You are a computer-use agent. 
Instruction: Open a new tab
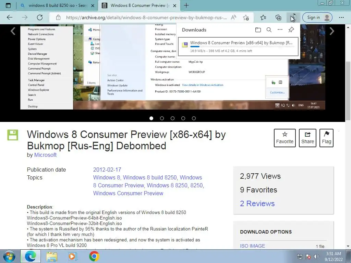coord(186,5)
